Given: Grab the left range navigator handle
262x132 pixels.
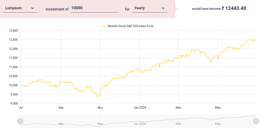Looking at the screenshot, I should pos(20,121).
